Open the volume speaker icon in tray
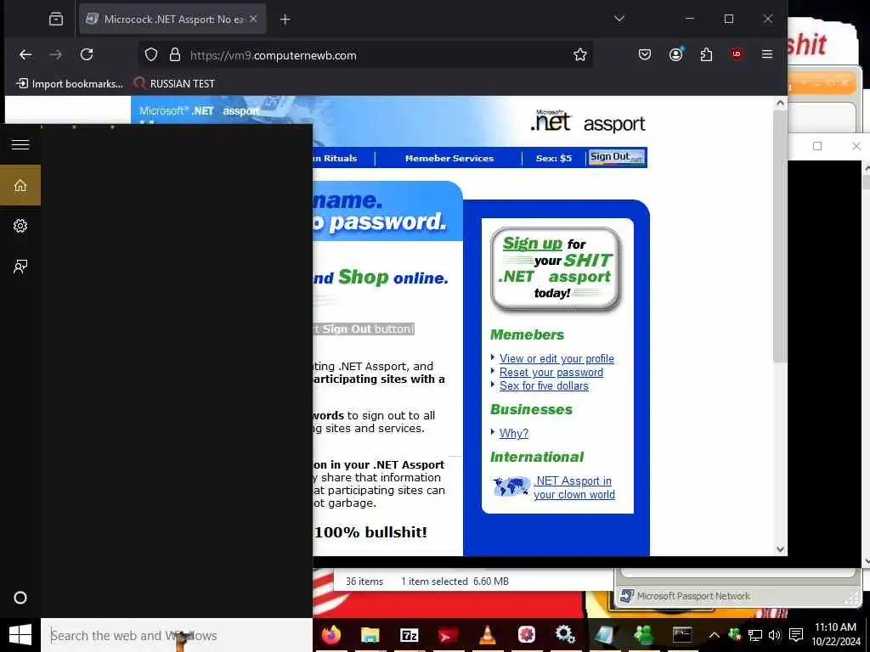 [775, 635]
